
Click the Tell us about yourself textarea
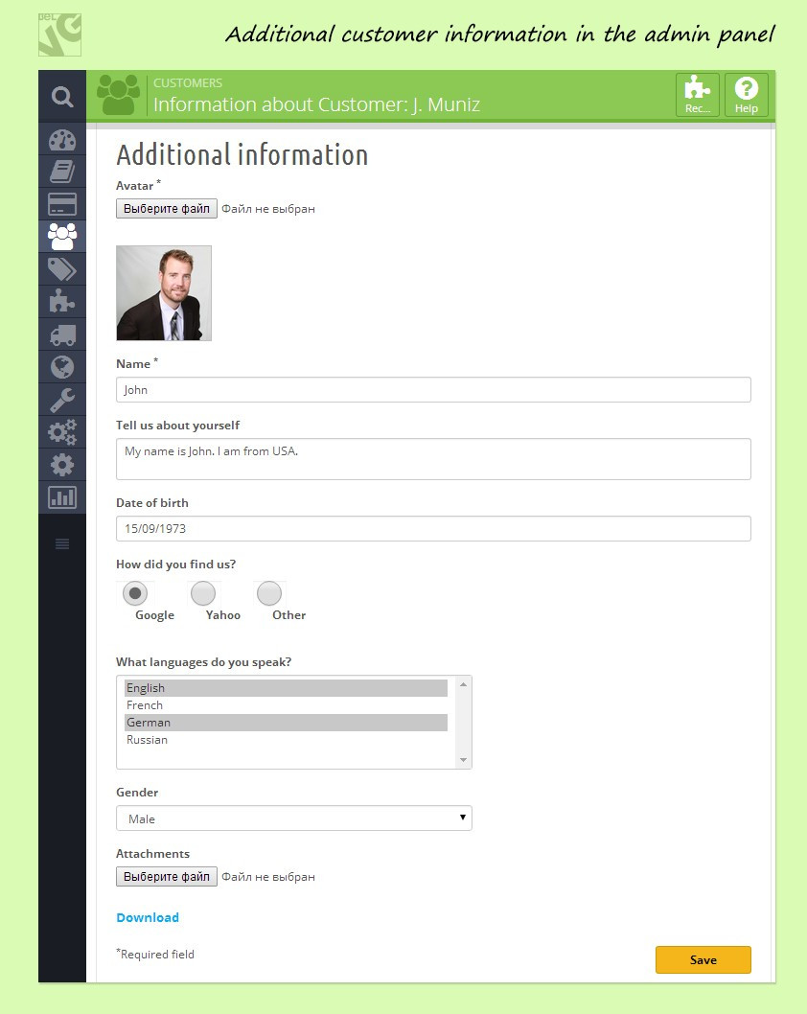[x=433, y=459]
